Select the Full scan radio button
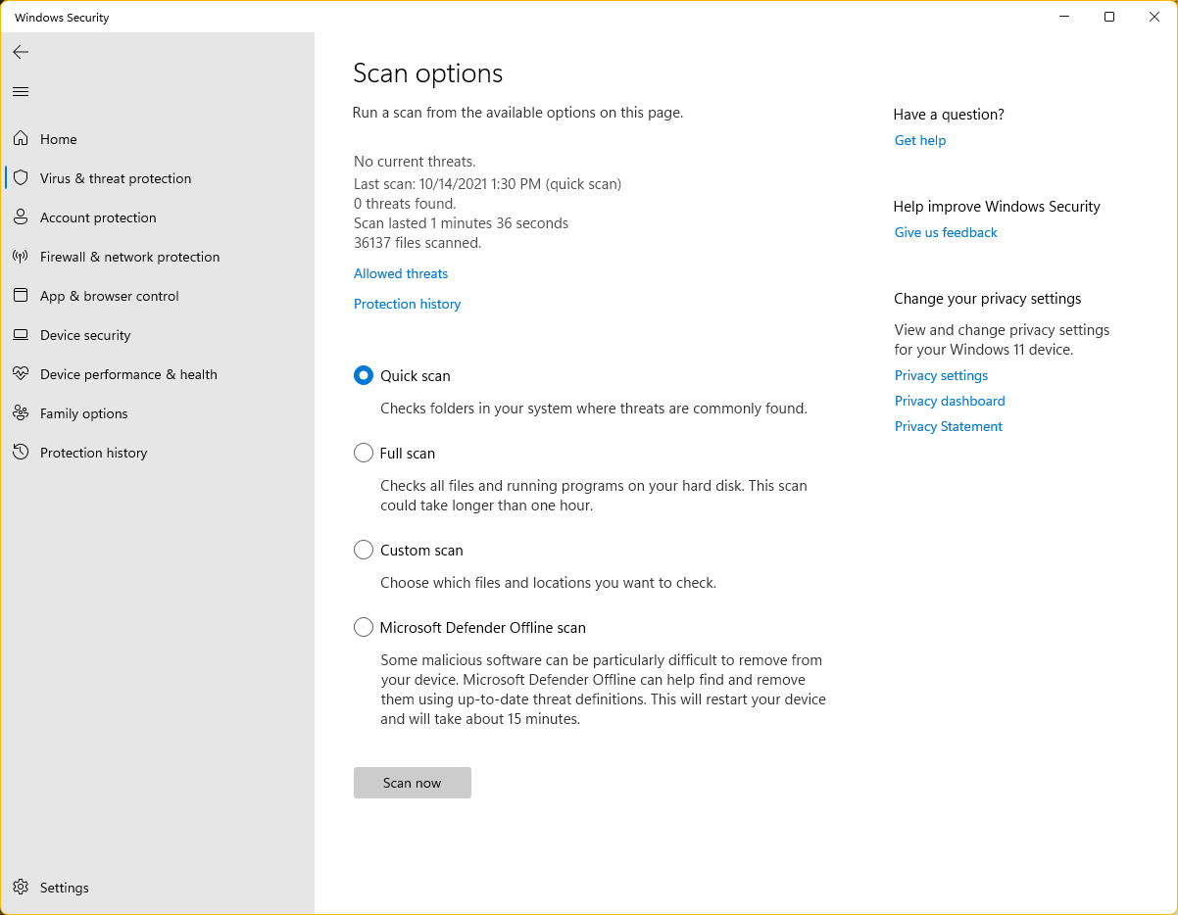Image resolution: width=1178 pixels, height=915 pixels. pos(364,453)
